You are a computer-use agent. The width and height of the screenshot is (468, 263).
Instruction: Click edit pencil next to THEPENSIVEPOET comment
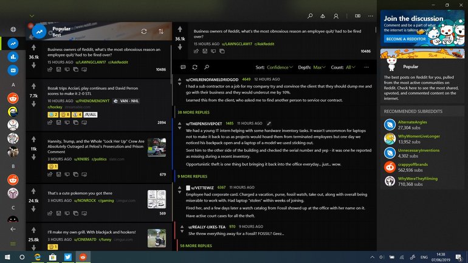coord(269,123)
